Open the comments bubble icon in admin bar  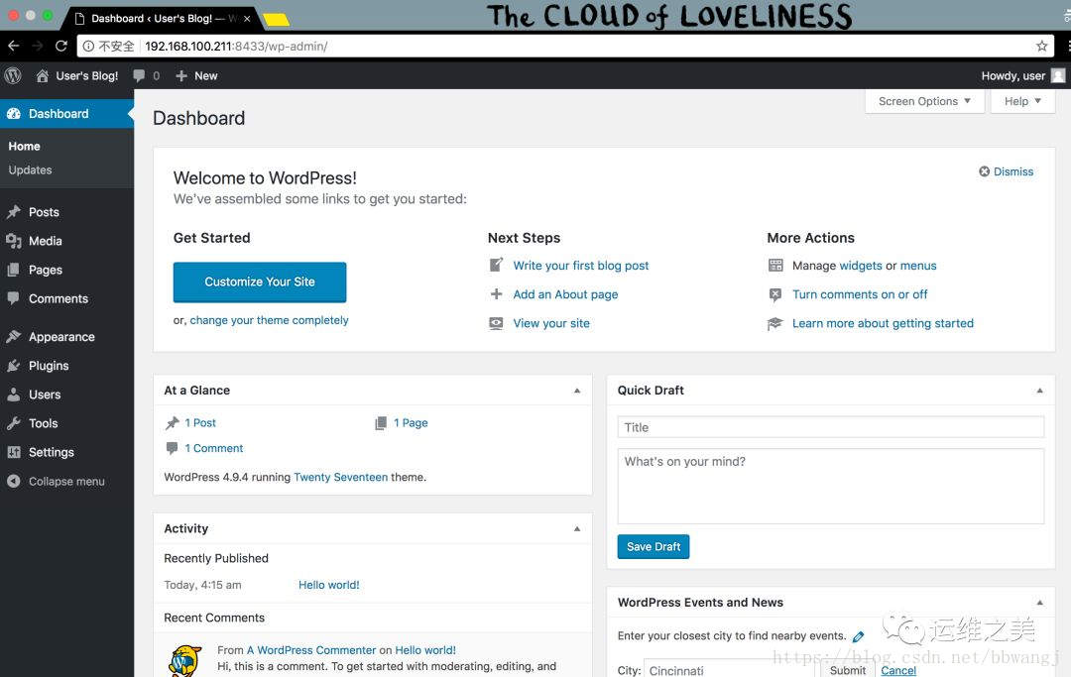click(139, 75)
